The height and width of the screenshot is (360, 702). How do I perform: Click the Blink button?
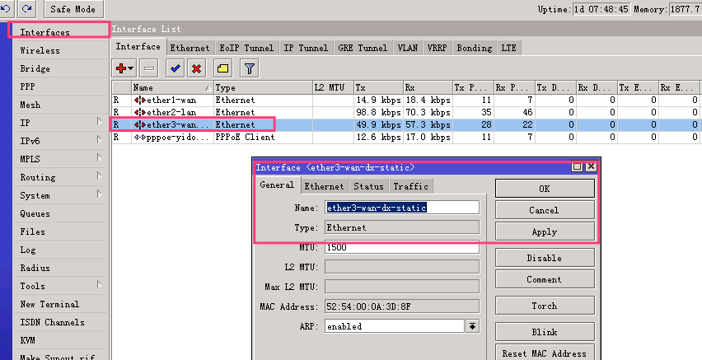pyautogui.click(x=545, y=332)
